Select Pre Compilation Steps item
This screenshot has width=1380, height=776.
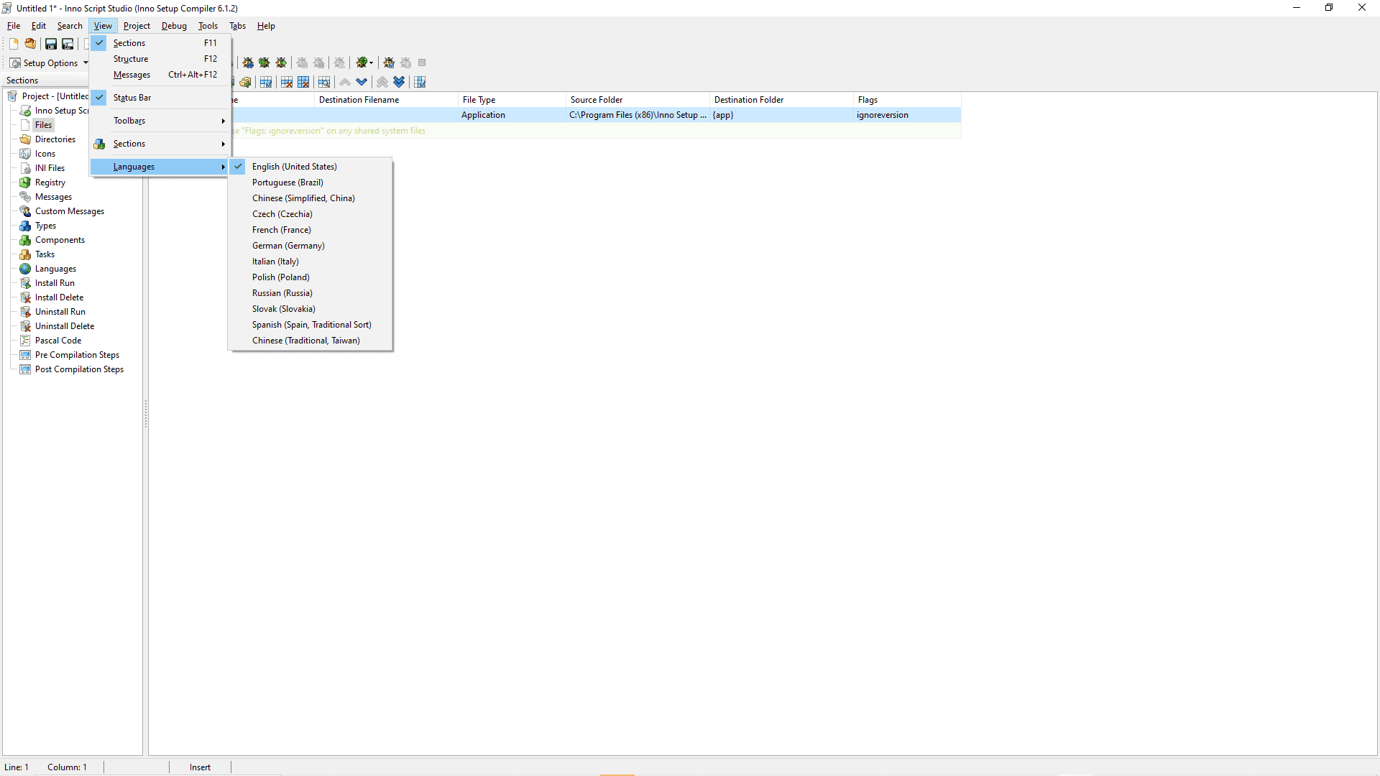coord(77,355)
